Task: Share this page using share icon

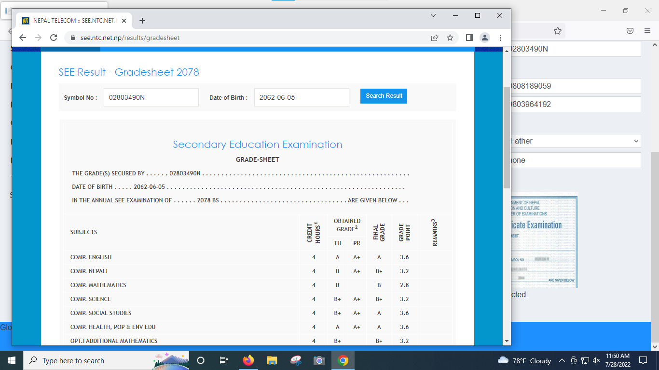Action: click(x=435, y=38)
